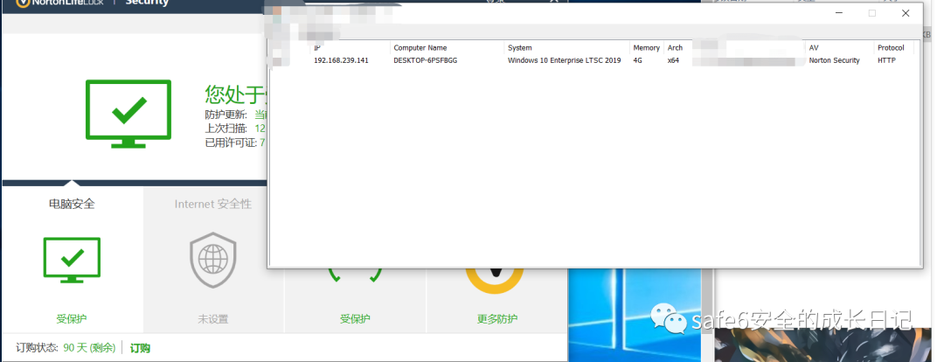Sort by the Arch column header
This screenshot has height=362, width=944.
[x=676, y=47]
